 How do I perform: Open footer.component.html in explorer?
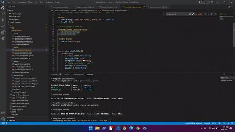tap(23, 39)
